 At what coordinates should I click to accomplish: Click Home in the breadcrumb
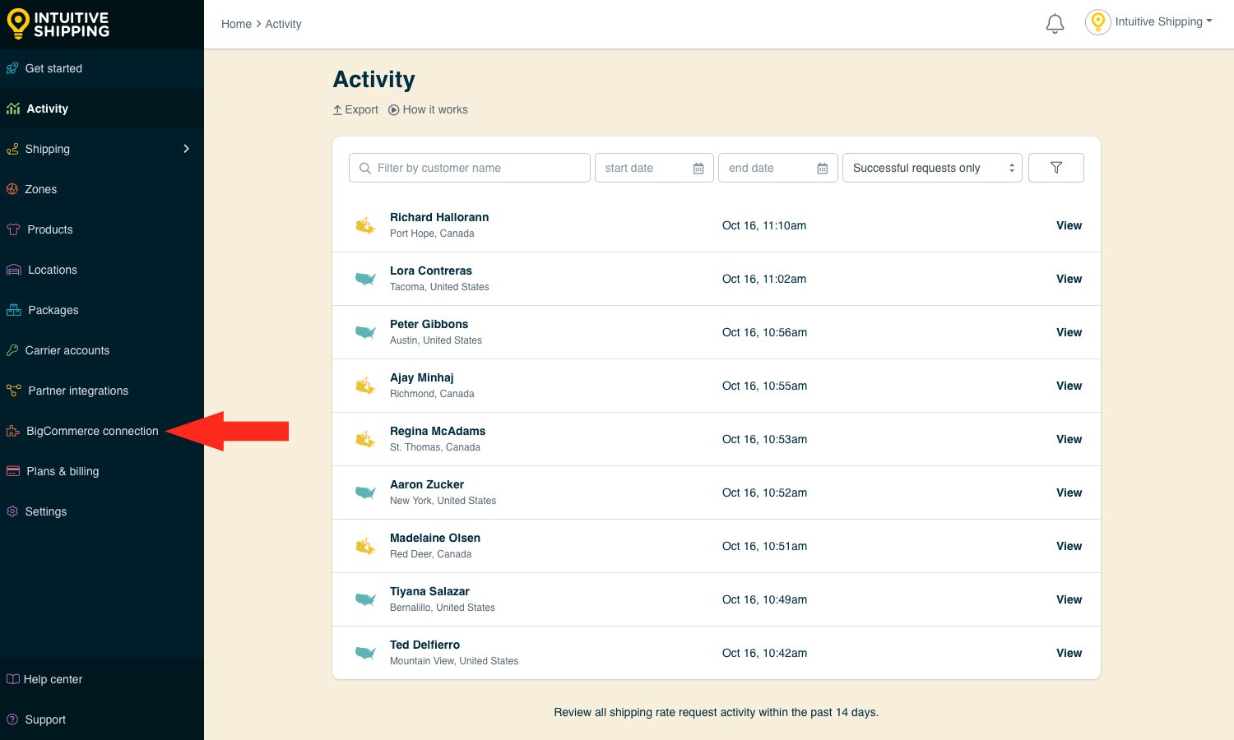coord(236,24)
